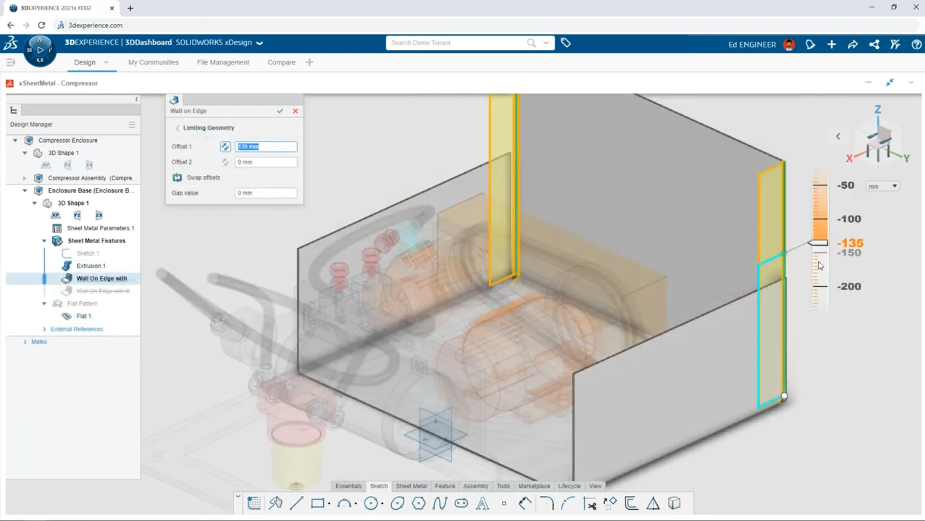
Task: Switch to the Sheet Metal tab
Action: coord(411,486)
